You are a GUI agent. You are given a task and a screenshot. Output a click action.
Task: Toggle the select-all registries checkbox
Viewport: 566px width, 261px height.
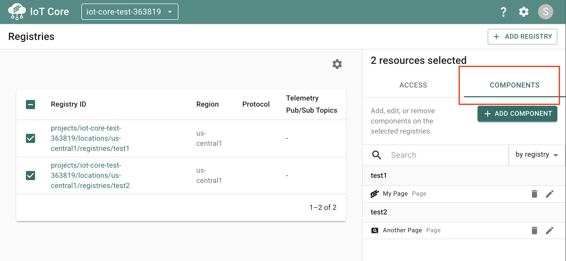point(31,104)
